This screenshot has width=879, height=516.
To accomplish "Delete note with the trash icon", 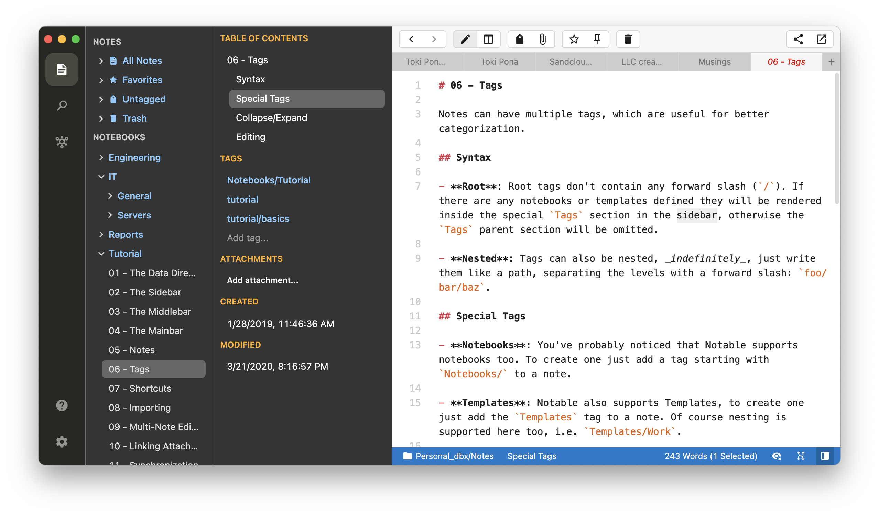I will coord(628,39).
